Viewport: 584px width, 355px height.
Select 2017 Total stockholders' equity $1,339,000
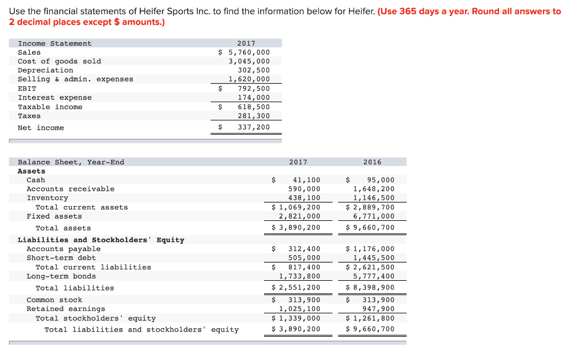point(296,318)
